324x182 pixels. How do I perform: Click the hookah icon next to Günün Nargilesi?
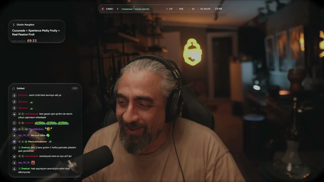point(14,25)
